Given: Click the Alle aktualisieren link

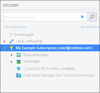Looking at the screenshot, I should (x=90, y=27).
